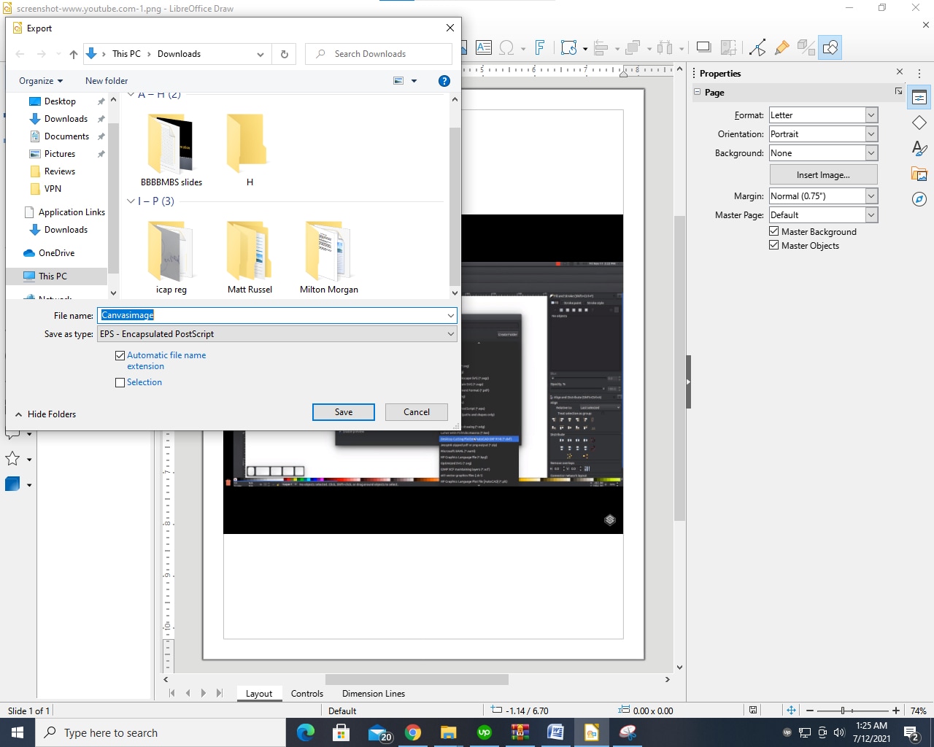
Task: Open the sidebar Navigator deck
Action: (x=919, y=199)
